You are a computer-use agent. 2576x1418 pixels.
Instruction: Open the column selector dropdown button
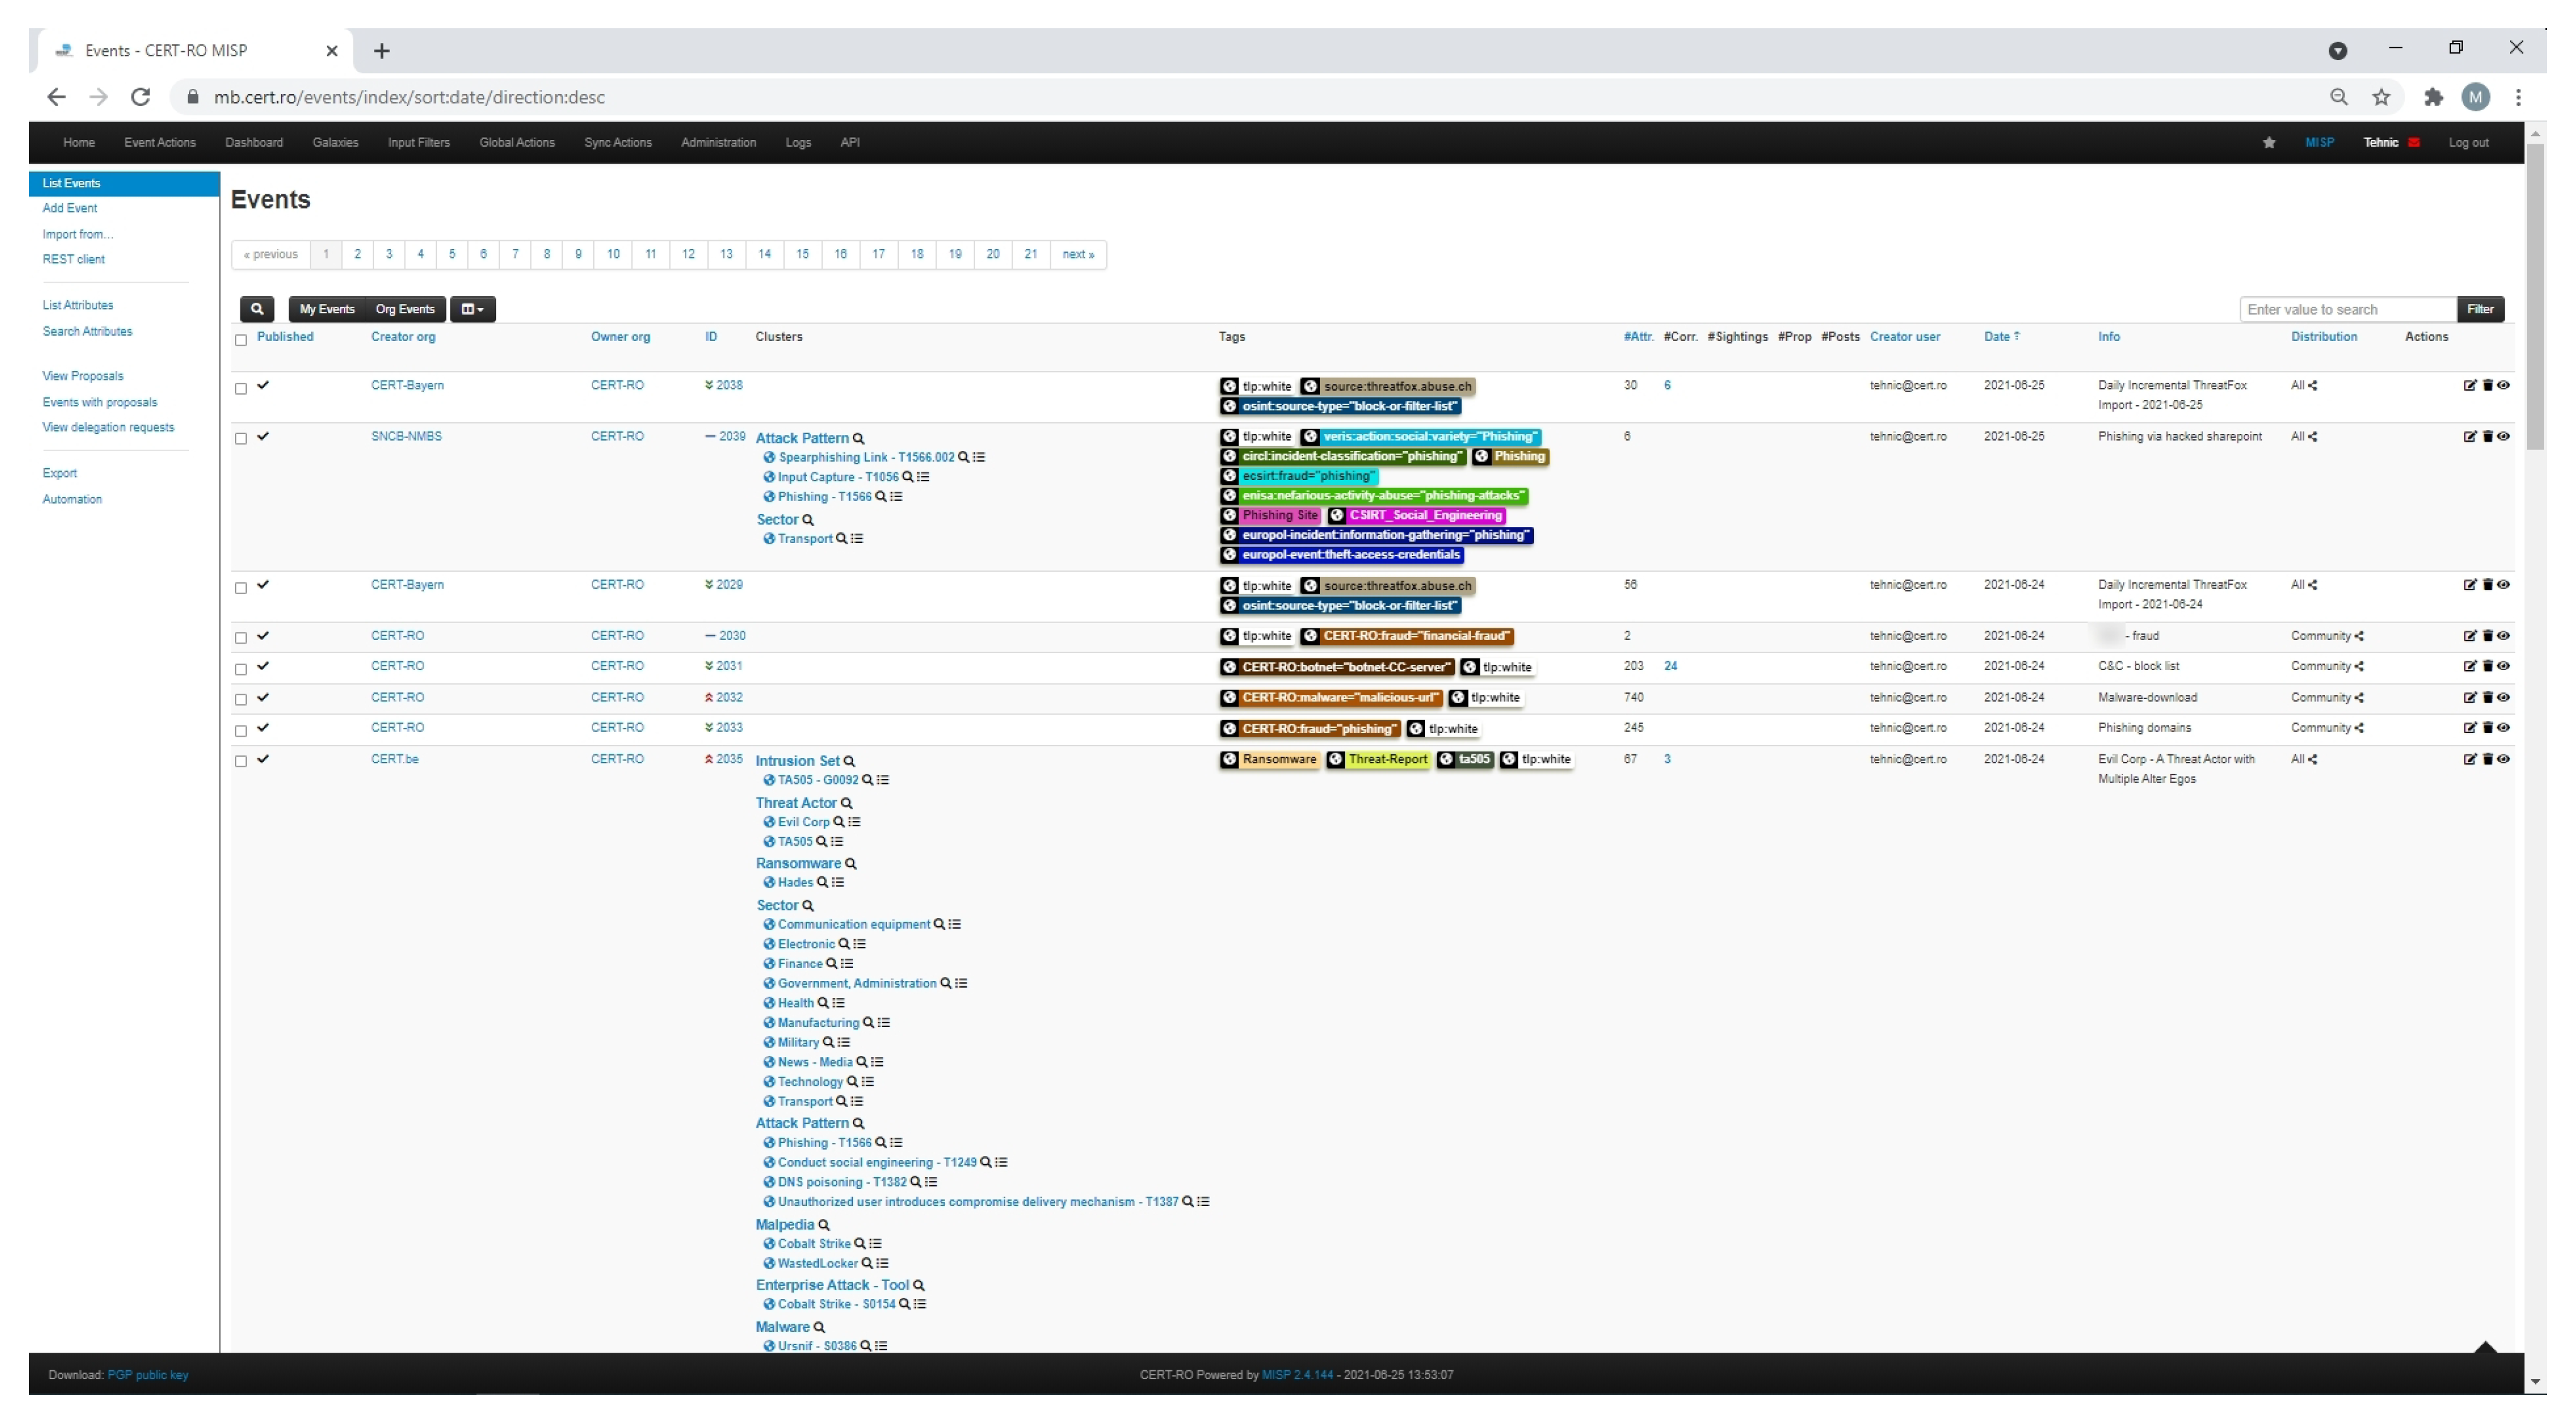[x=472, y=309]
